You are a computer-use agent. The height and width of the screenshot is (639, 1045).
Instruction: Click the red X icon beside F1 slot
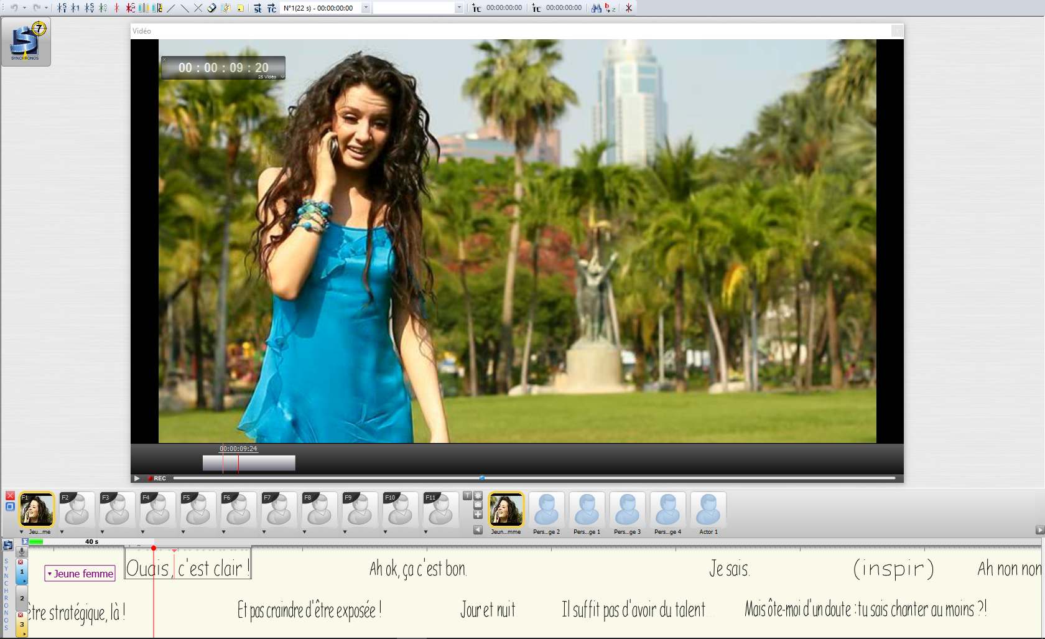(10, 496)
